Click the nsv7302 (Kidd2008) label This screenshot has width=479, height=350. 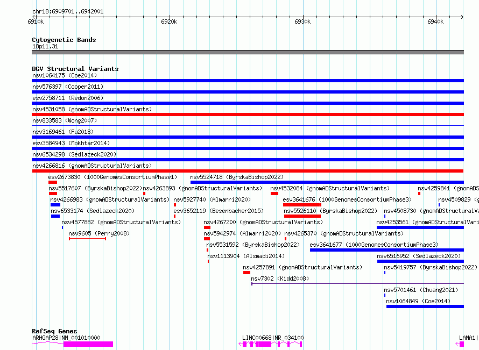pyautogui.click(x=280, y=278)
